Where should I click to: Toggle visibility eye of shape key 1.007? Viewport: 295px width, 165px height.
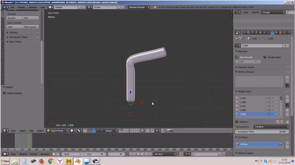coord(276,106)
